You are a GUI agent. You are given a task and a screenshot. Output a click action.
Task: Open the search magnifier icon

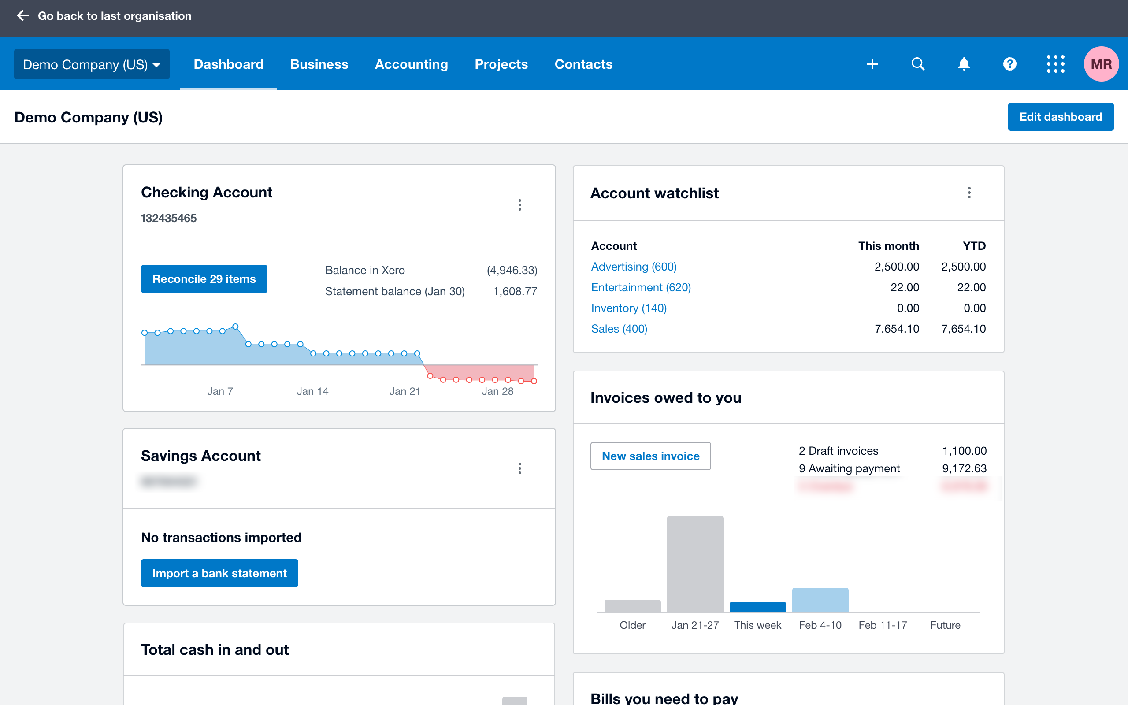(x=918, y=64)
